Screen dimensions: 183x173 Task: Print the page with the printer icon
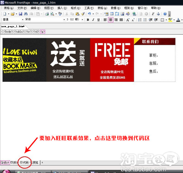(x=47, y=14)
